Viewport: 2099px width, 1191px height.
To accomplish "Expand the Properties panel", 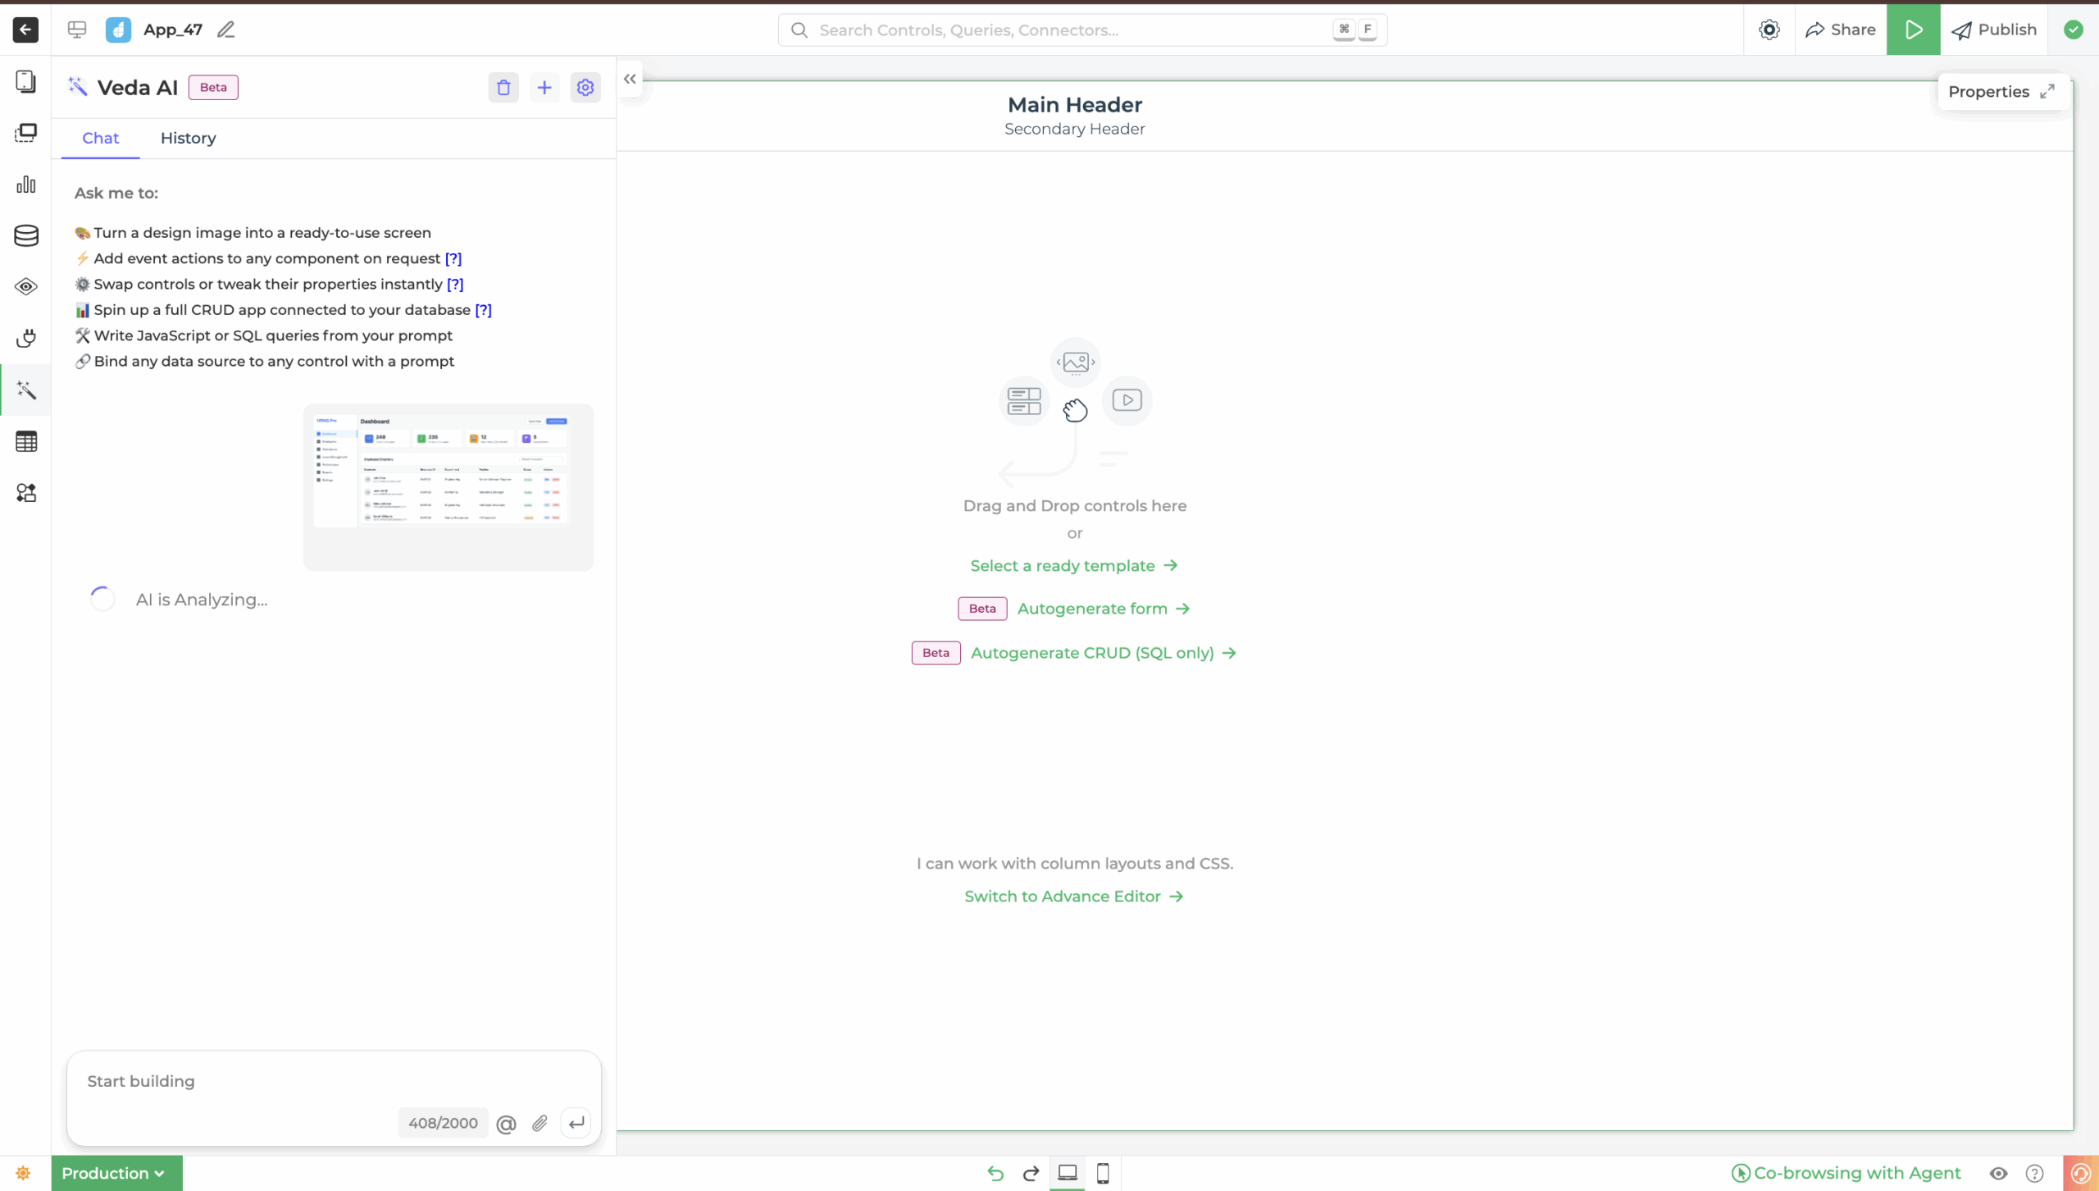I will [x=2047, y=91].
